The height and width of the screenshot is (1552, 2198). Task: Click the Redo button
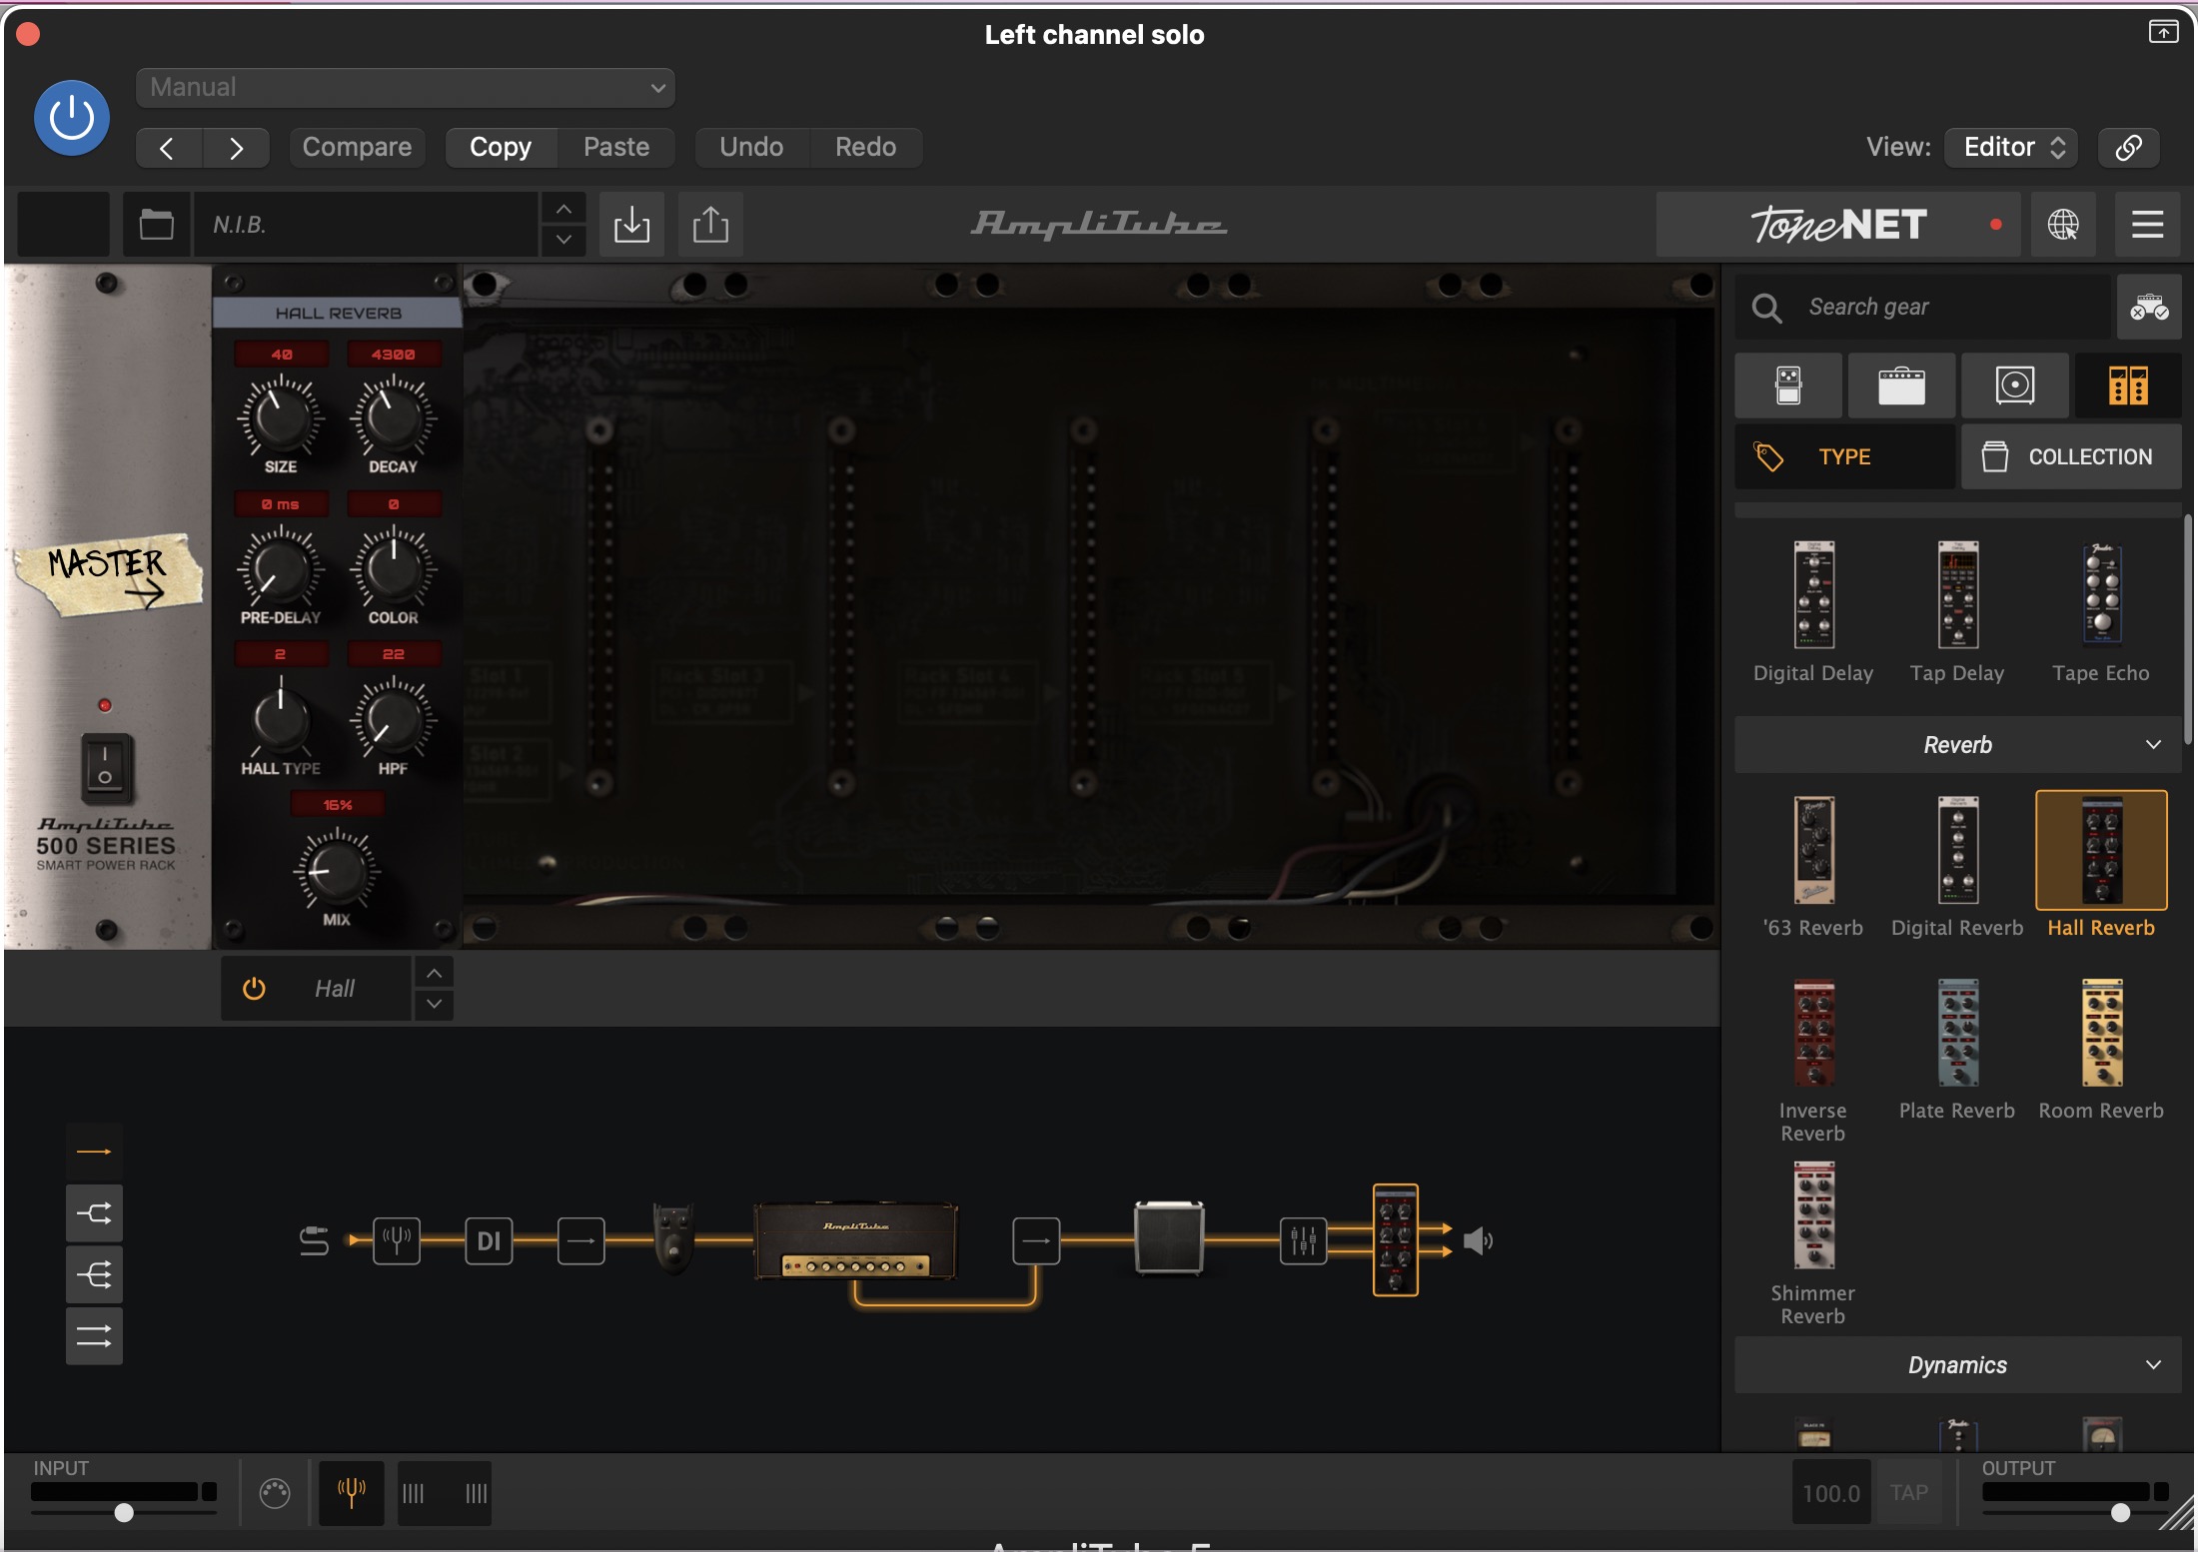[x=865, y=148]
